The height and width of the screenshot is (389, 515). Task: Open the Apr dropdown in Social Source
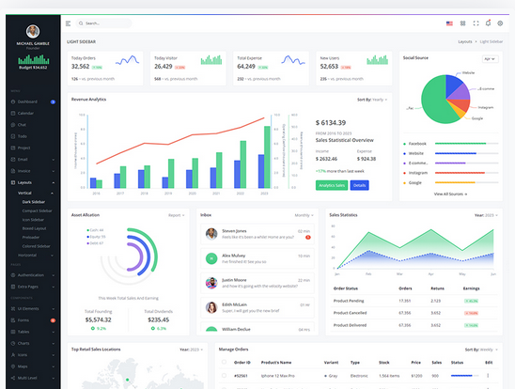pyautogui.click(x=490, y=59)
